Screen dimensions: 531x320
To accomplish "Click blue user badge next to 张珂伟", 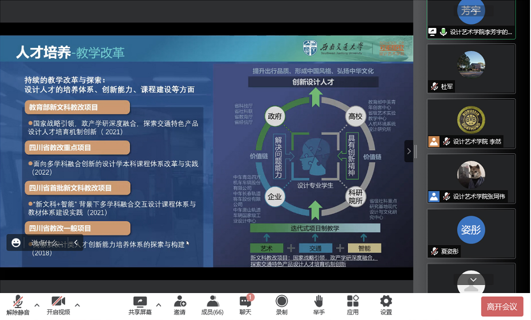I will [434, 196].
